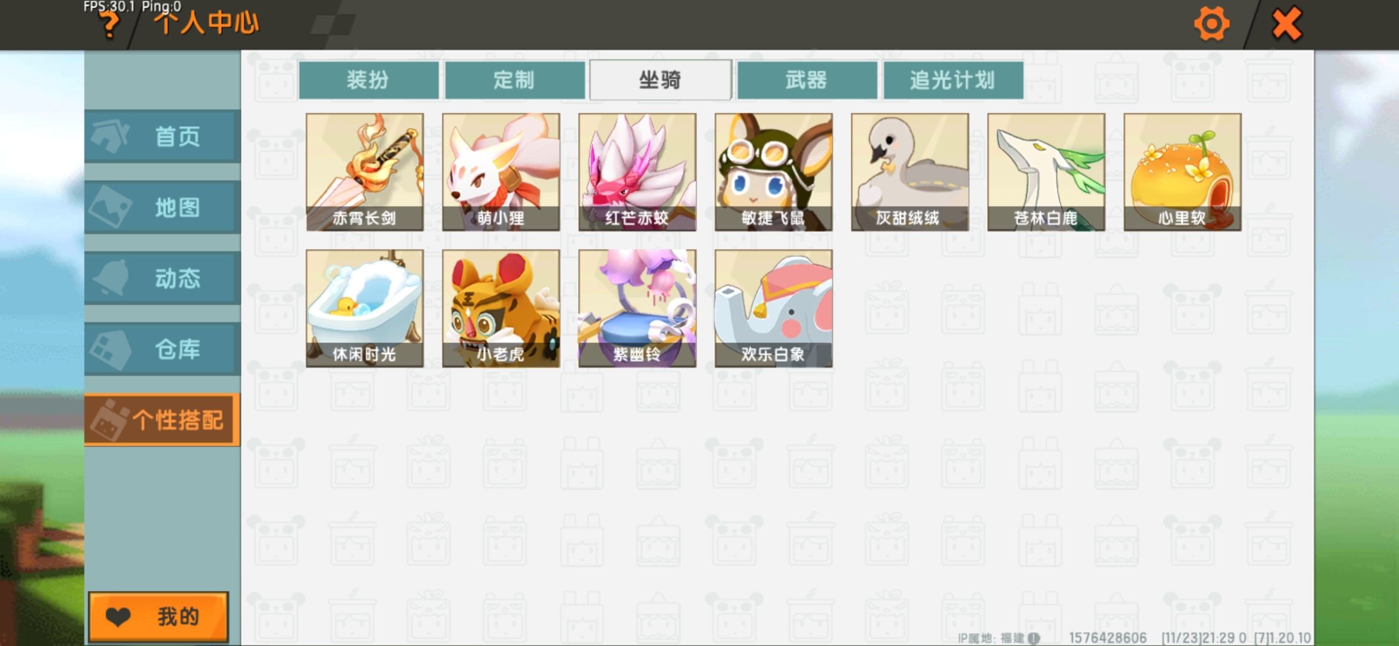Open 仓库 in the sidebar
Image resolution: width=1399 pixels, height=646 pixels.
tap(163, 349)
